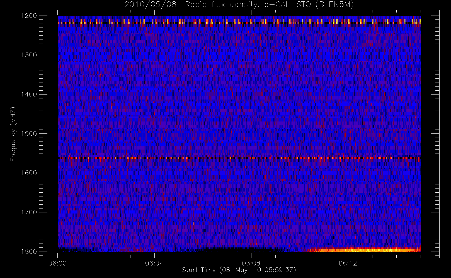Click the yellow striped band near 1215 MHz

point(239,21)
